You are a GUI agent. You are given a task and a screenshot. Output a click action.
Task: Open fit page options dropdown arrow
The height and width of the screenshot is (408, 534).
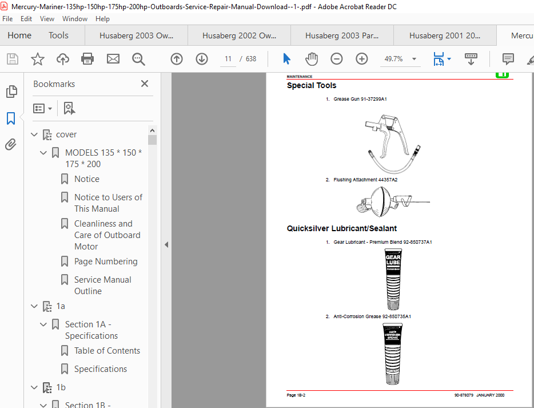[449, 59]
